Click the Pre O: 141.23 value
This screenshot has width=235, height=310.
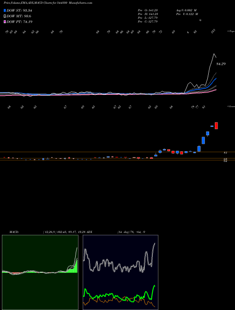pyautogui.click(x=148, y=10)
